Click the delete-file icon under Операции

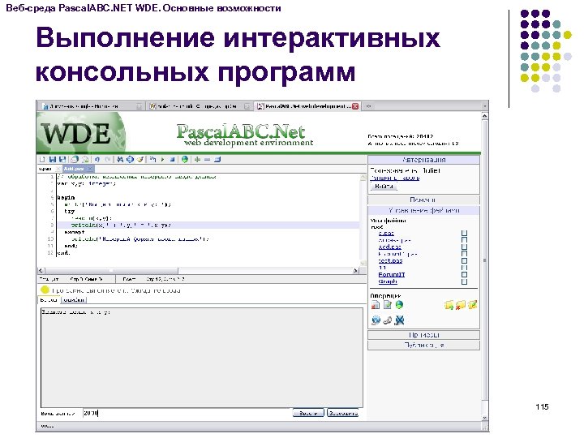[376, 305]
